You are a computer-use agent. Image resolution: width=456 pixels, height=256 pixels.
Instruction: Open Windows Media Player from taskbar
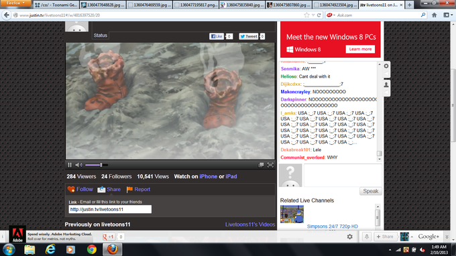coord(70,249)
